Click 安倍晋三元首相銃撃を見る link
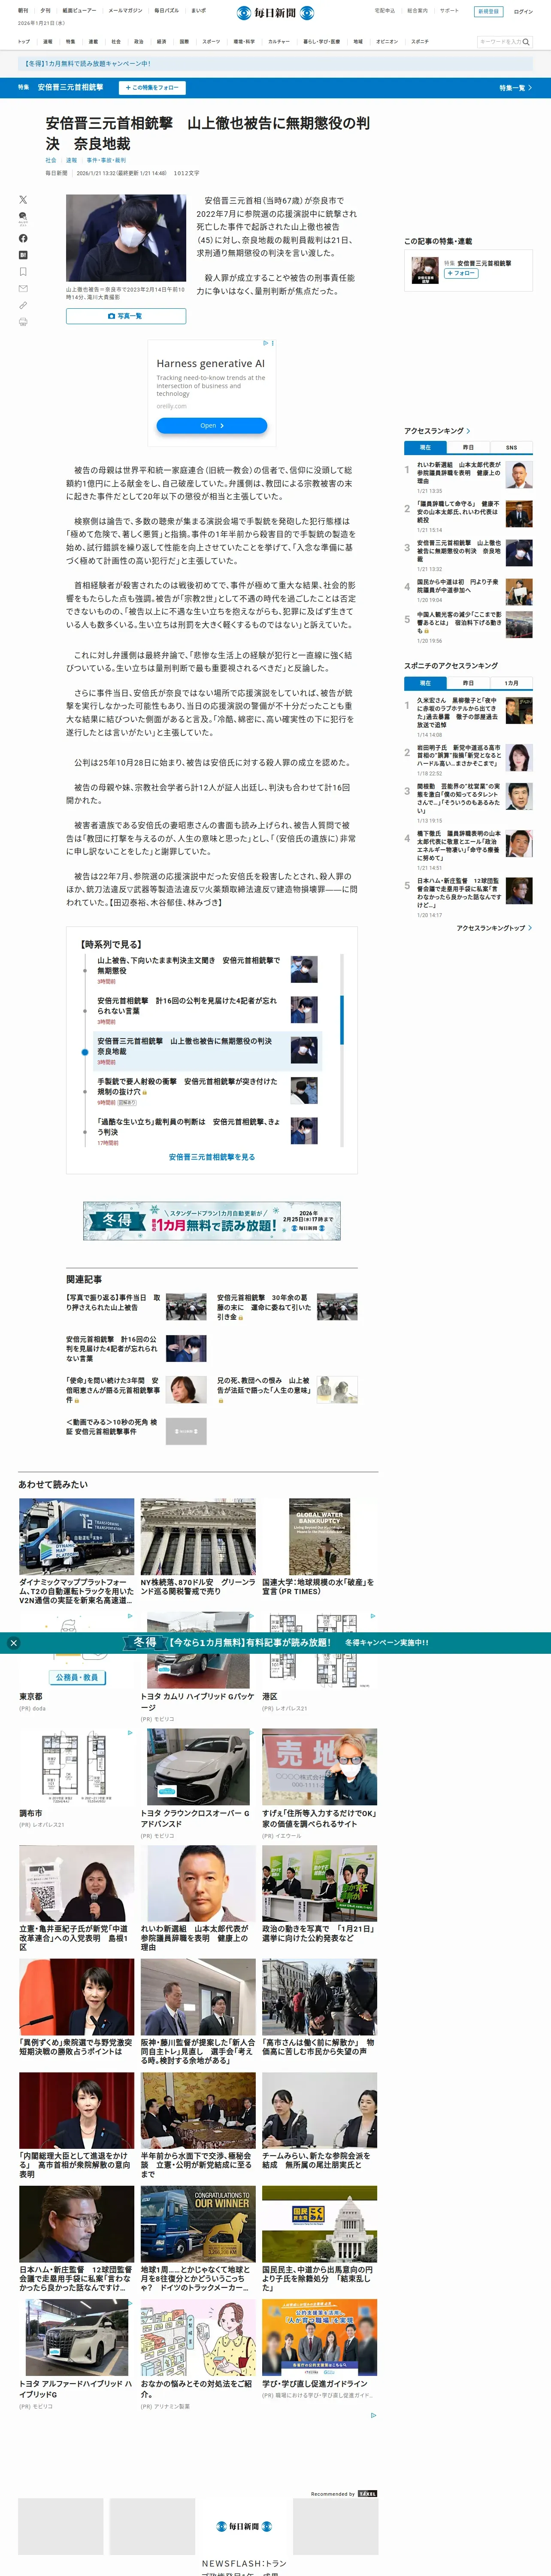The width and height of the screenshot is (551, 2576). 211,1157
